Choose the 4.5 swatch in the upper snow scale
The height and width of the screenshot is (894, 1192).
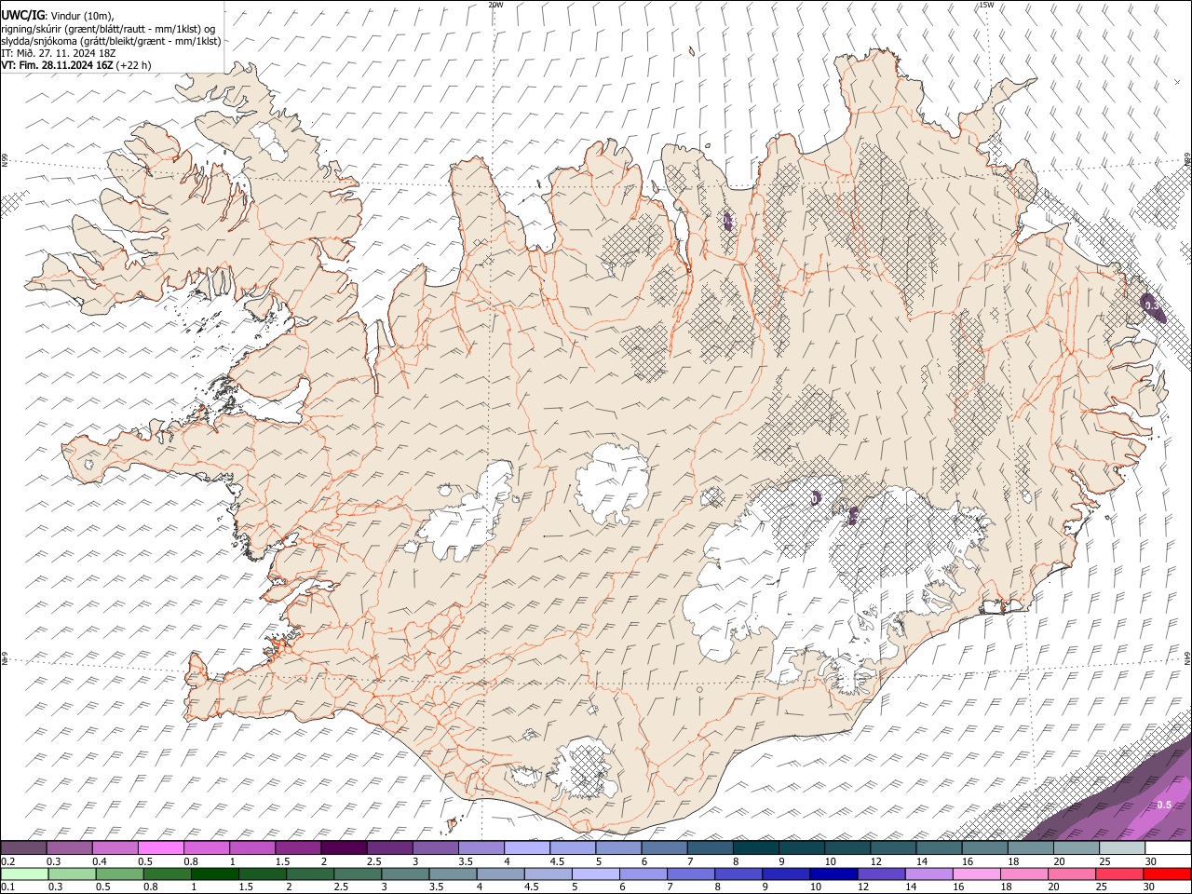click(x=573, y=848)
